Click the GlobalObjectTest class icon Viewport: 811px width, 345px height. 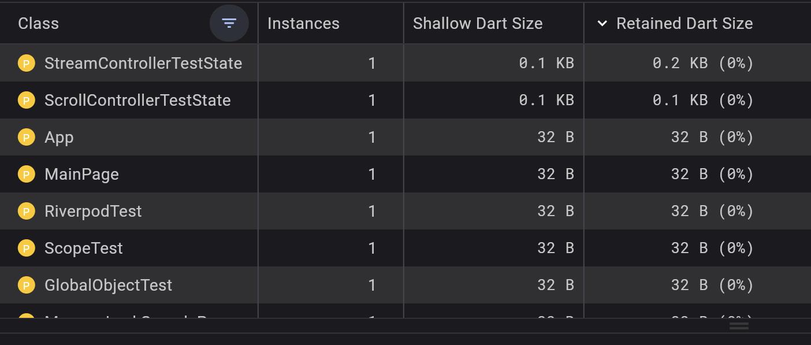tap(26, 285)
